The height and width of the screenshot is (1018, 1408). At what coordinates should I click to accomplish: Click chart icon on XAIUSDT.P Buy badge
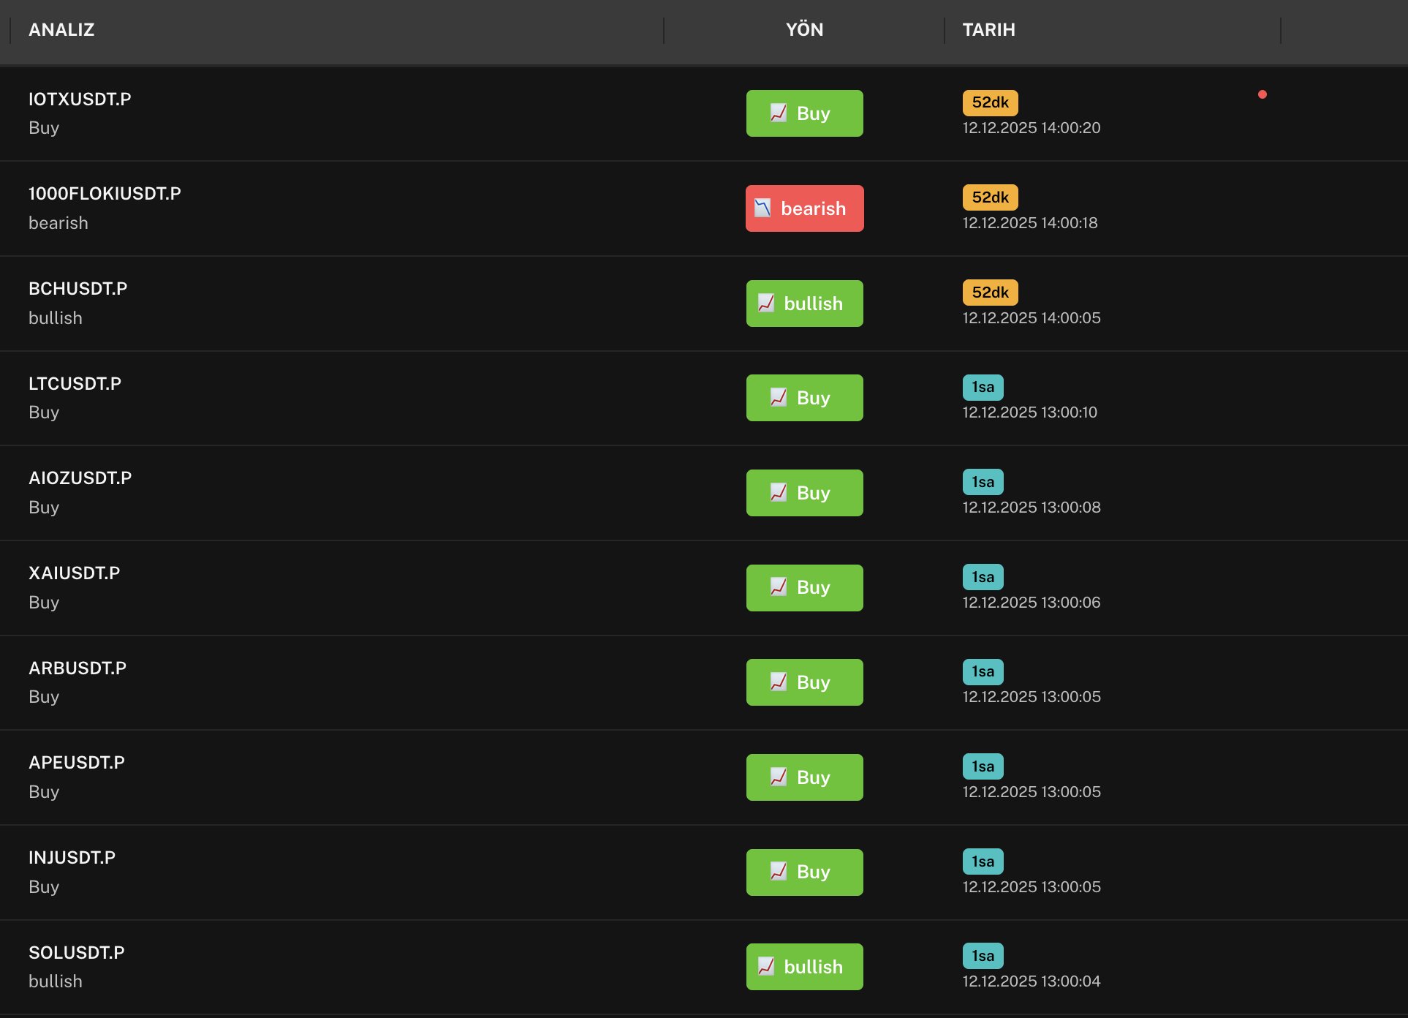779,587
